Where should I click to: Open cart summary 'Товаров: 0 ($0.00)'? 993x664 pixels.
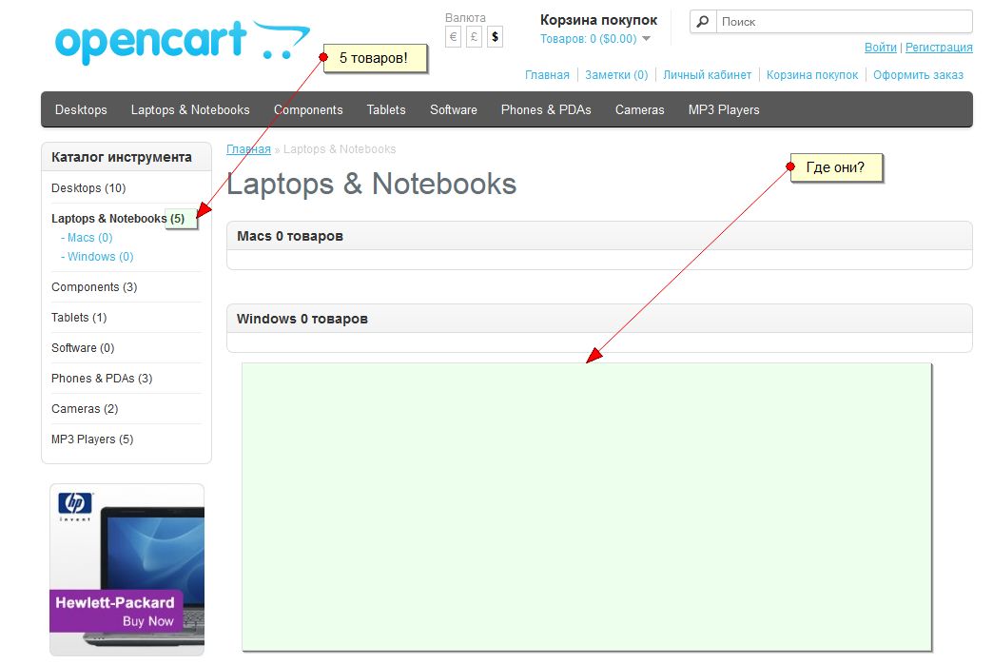589,39
